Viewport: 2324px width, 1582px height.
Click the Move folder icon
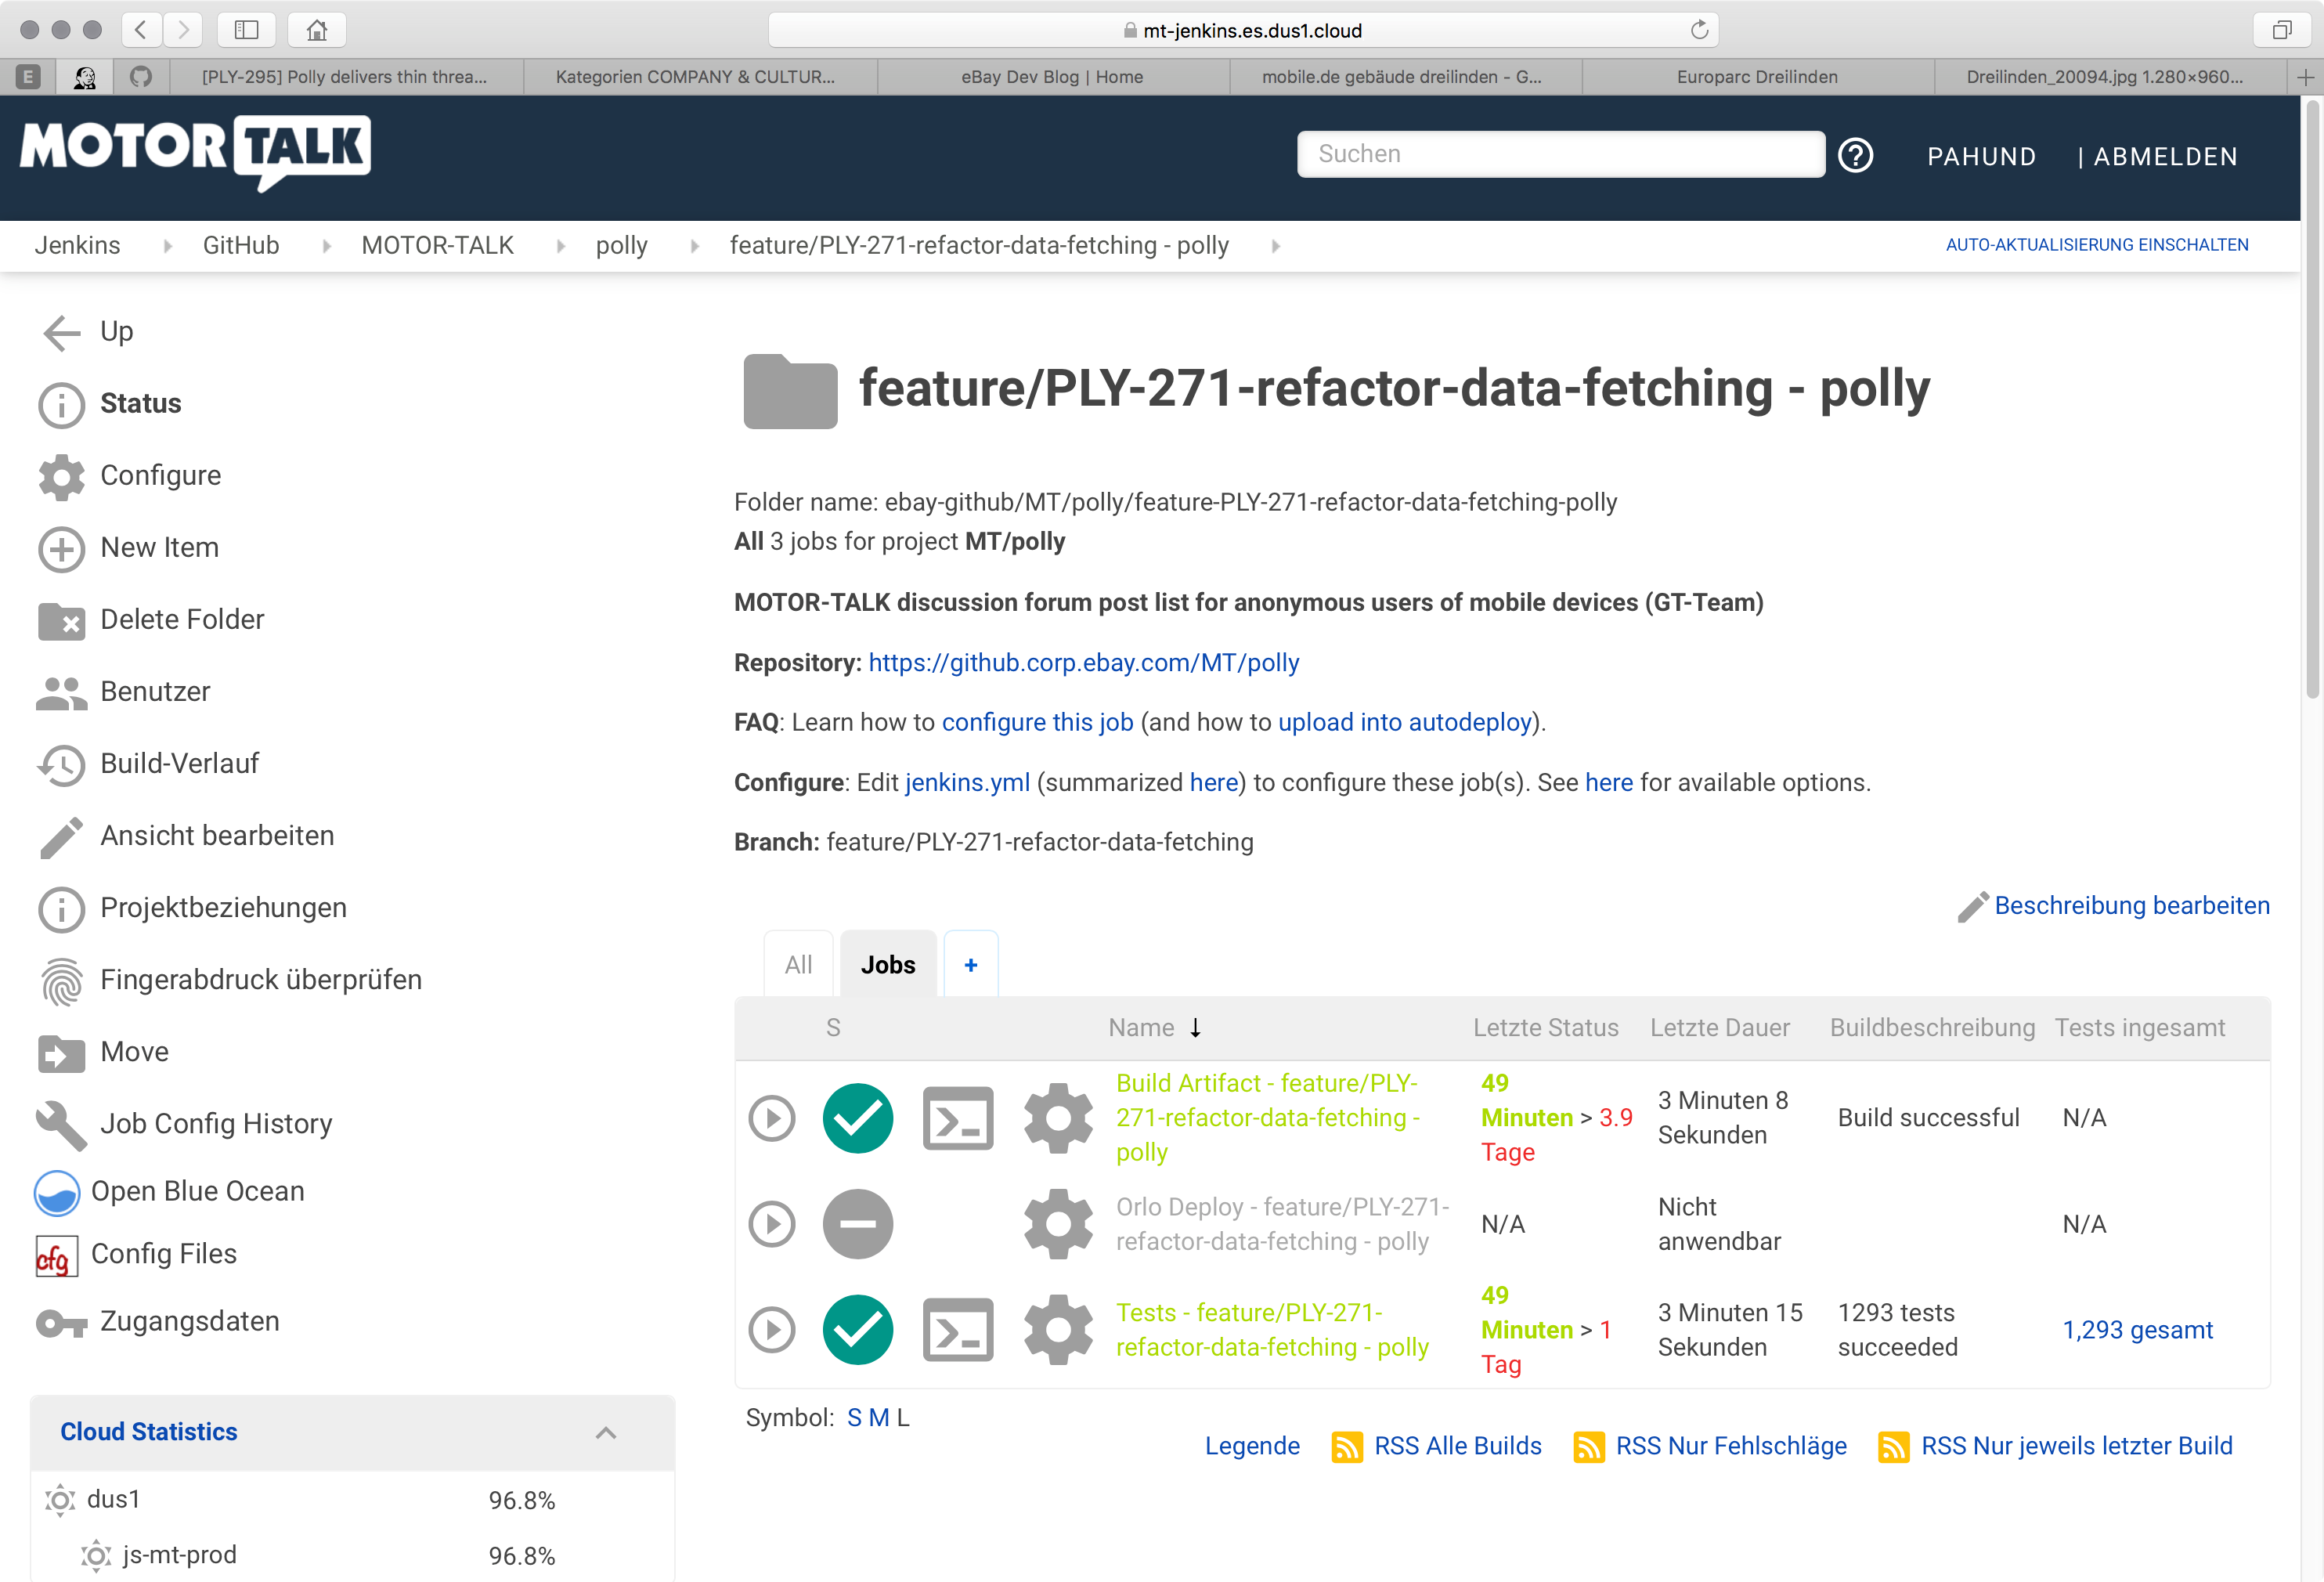click(62, 1053)
